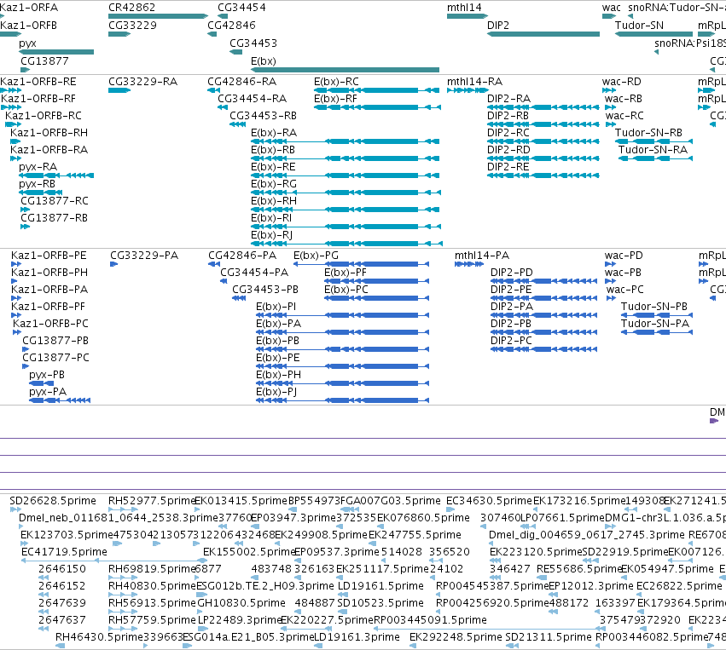Click the EC26822.5prime EST label

click(x=679, y=586)
